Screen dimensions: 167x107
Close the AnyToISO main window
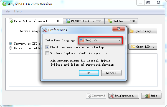(158, 3)
